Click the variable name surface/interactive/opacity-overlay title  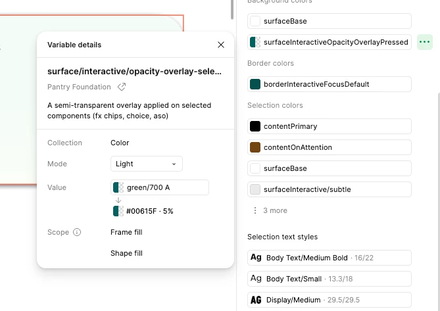pyautogui.click(x=134, y=71)
